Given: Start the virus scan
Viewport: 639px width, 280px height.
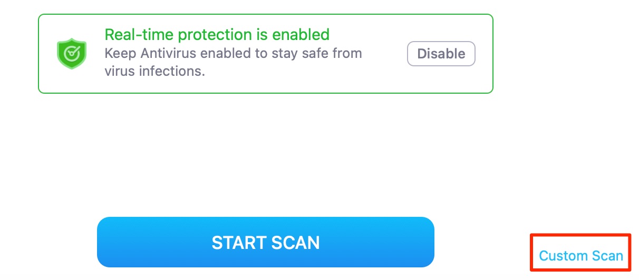Looking at the screenshot, I should pyautogui.click(x=266, y=242).
